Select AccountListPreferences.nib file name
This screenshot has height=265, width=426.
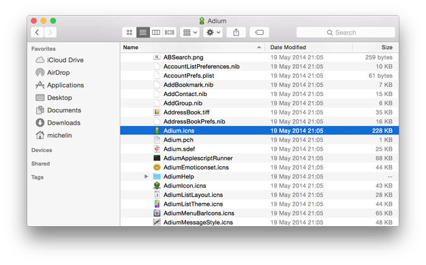pos(201,67)
